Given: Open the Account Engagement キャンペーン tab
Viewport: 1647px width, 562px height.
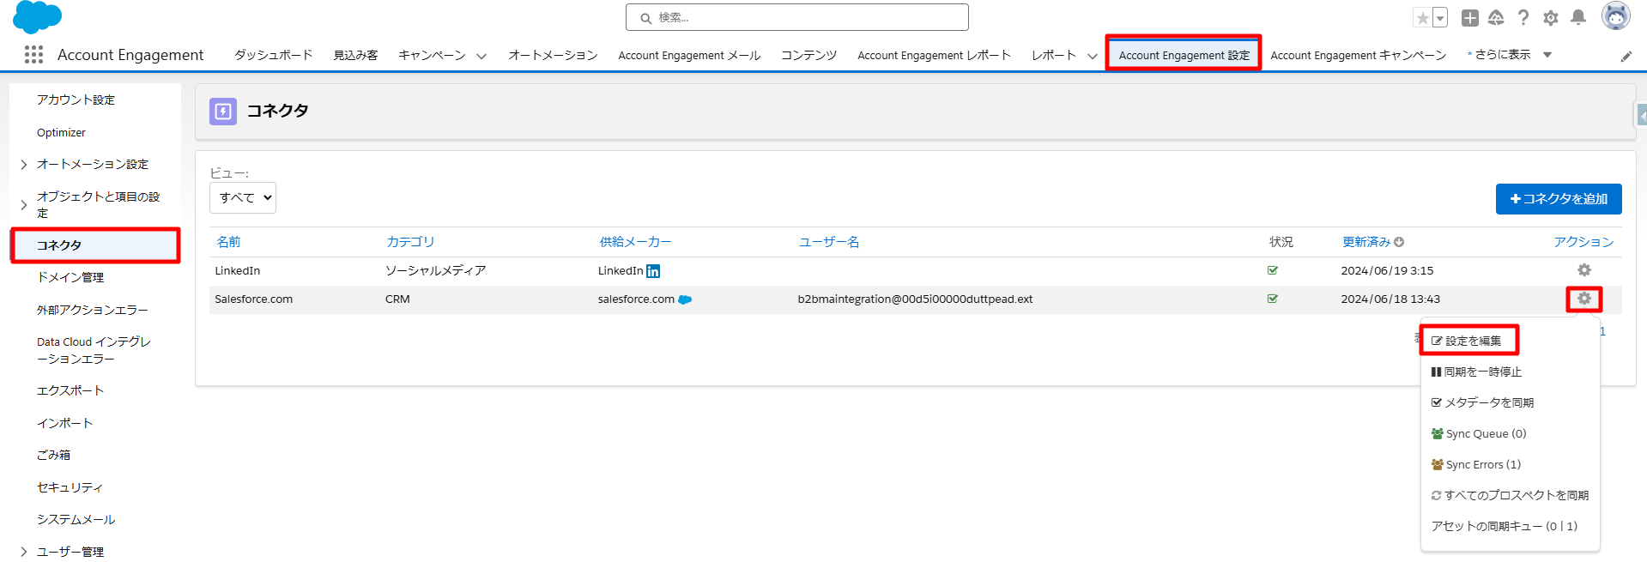Looking at the screenshot, I should coord(1358,55).
